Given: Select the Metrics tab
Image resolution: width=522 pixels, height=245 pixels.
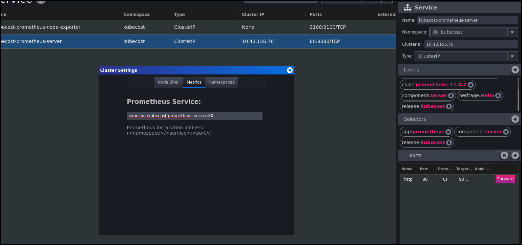Looking at the screenshot, I should coord(194,82).
